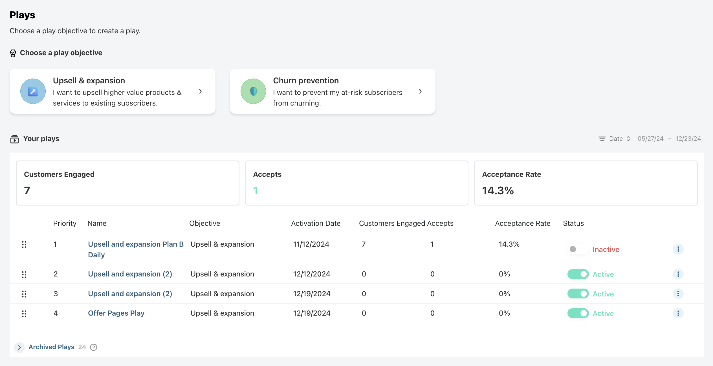Viewport: 713px width, 366px height.
Task: Click the play objective badge icon
Action: click(x=13, y=53)
